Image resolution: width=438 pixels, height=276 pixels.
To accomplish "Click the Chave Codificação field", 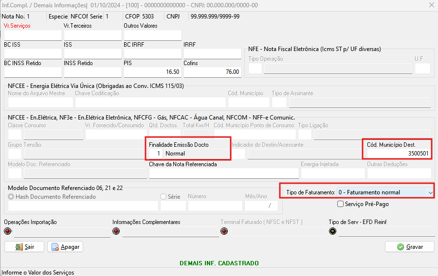I will 150,103.
